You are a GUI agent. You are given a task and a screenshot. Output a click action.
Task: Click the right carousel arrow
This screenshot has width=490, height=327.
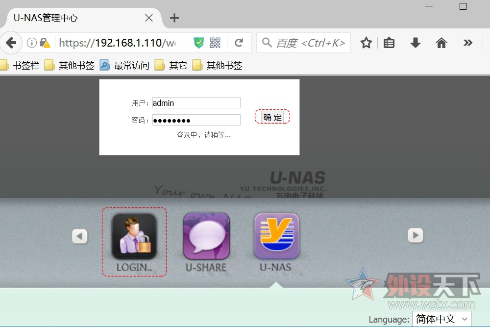pos(416,235)
